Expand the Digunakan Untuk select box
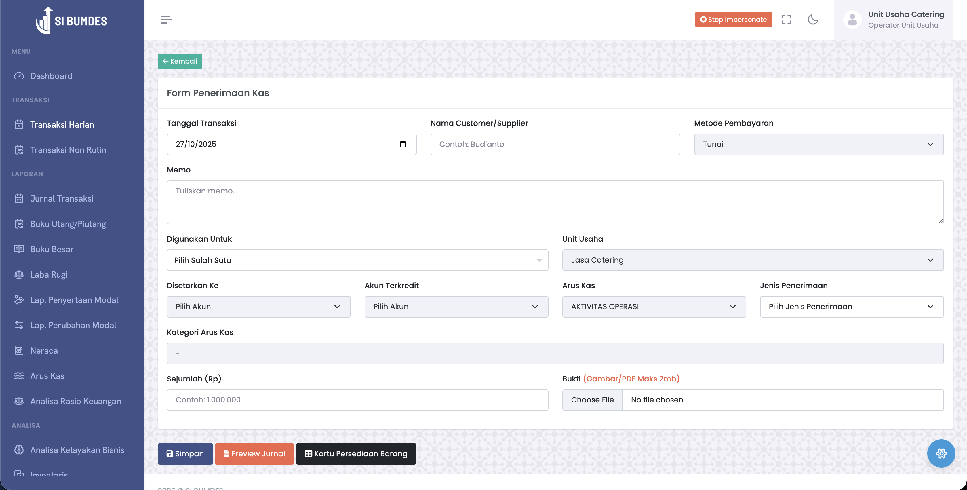 coord(357,260)
